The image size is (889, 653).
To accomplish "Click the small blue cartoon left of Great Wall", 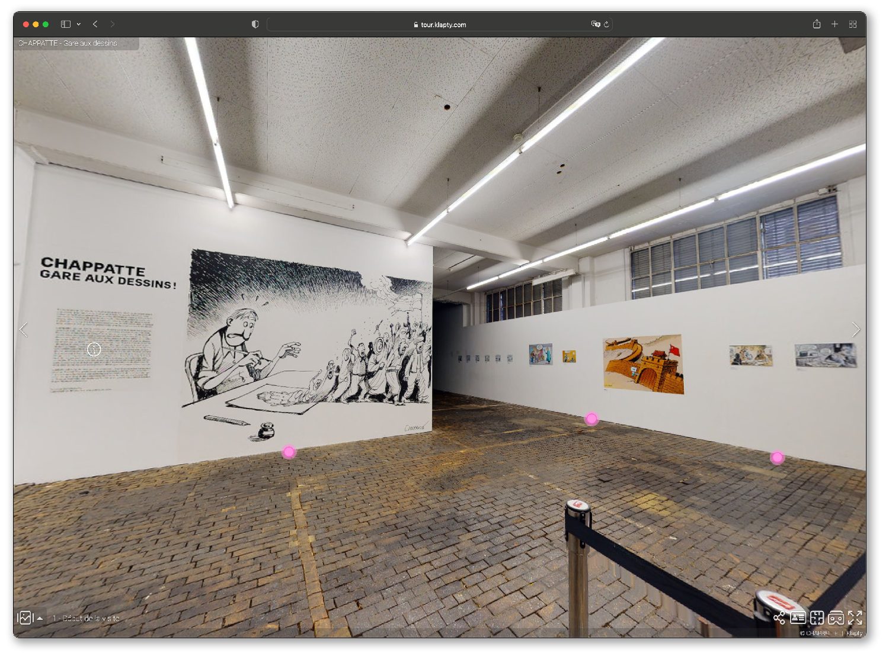I will [x=541, y=354].
